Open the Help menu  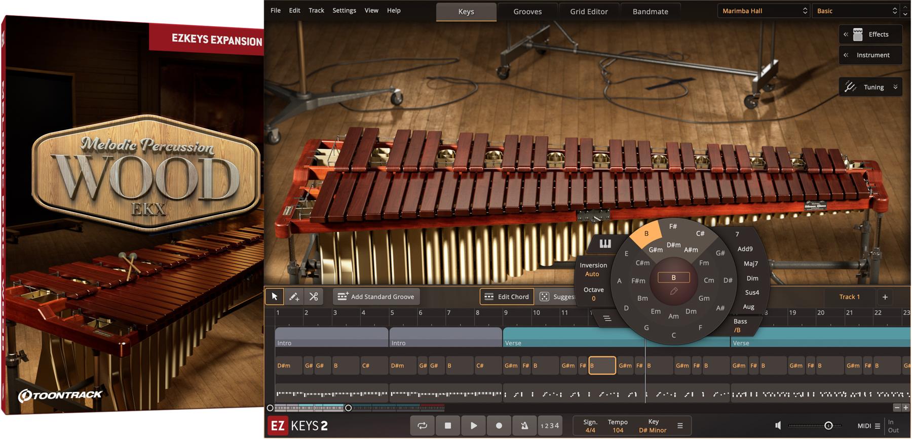click(x=394, y=10)
